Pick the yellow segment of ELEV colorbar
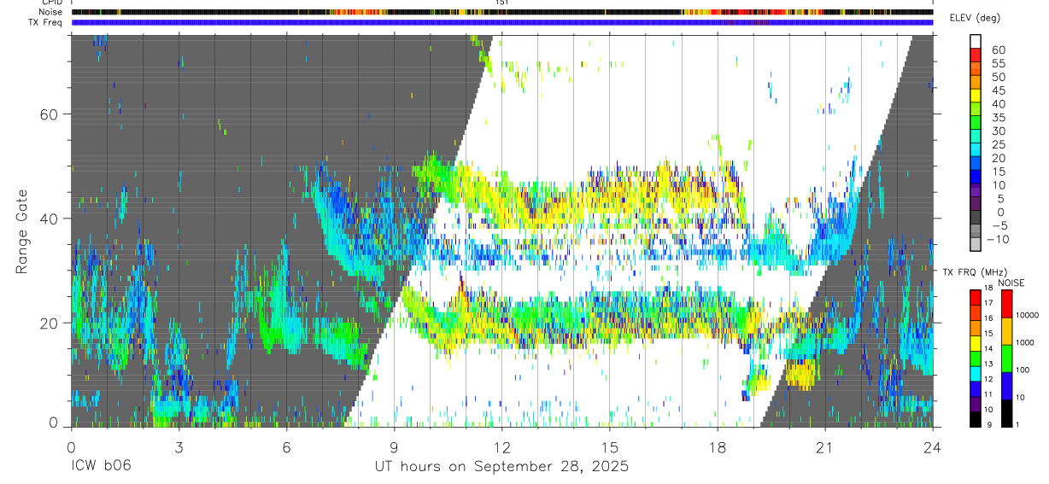The height and width of the screenshot is (484, 1049). tap(976, 95)
